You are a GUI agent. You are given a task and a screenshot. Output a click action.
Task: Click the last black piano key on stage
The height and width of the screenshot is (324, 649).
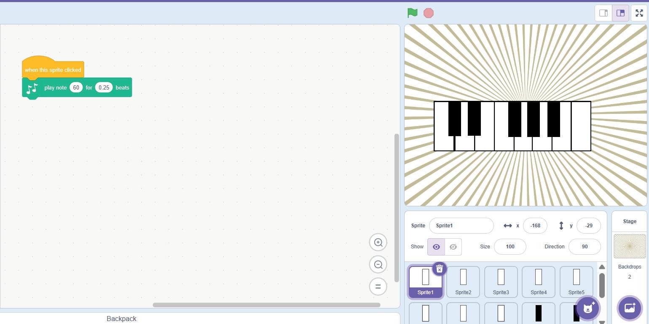(x=553, y=119)
